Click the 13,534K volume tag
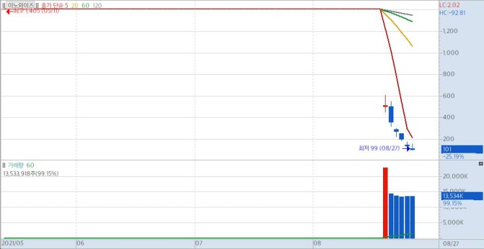Screen dimensions: 484x249 point(462,196)
